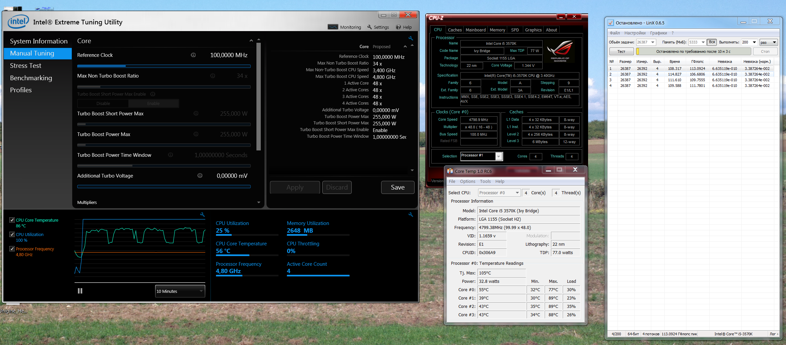Image resolution: width=786 pixels, height=345 pixels.
Task: Open the Processor #1 selection dropdown in CPU-Z
Action: tap(498, 156)
